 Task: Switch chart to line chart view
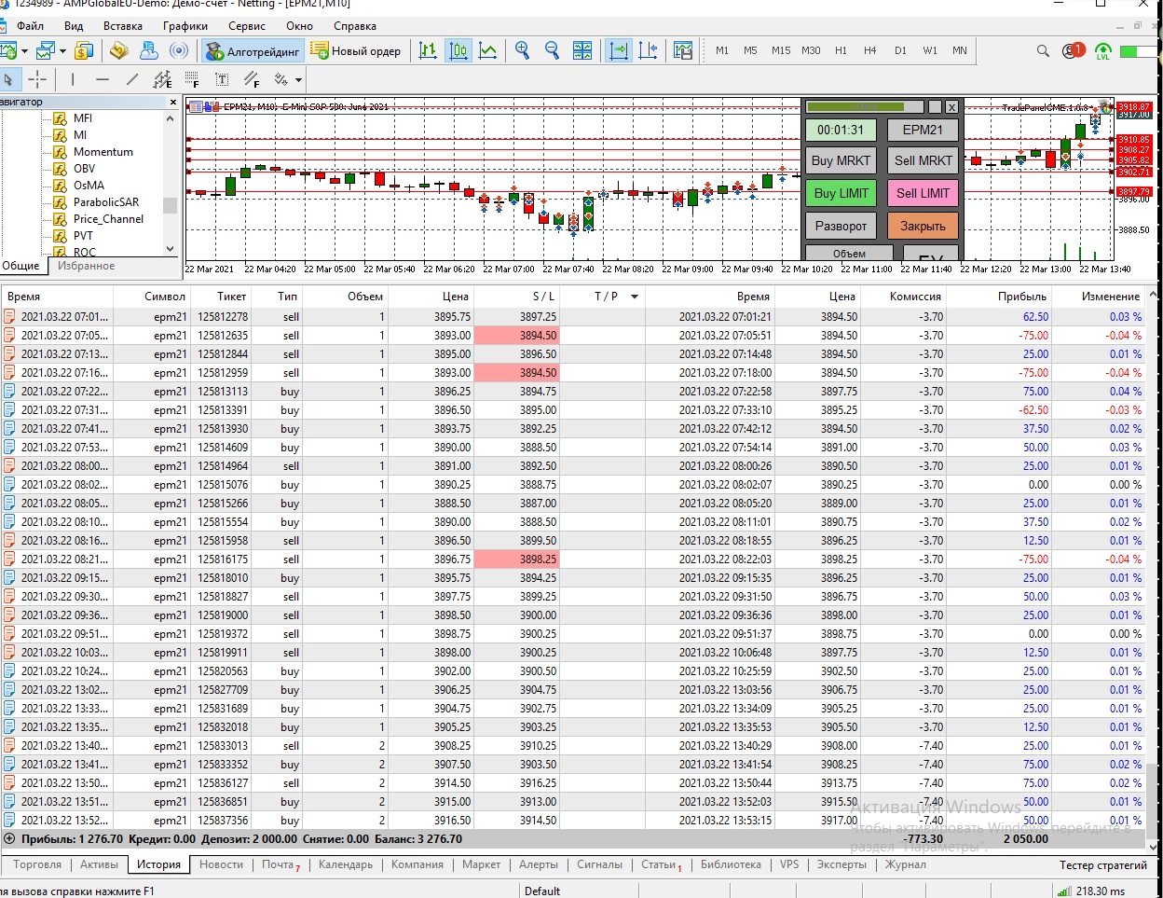[x=487, y=50]
